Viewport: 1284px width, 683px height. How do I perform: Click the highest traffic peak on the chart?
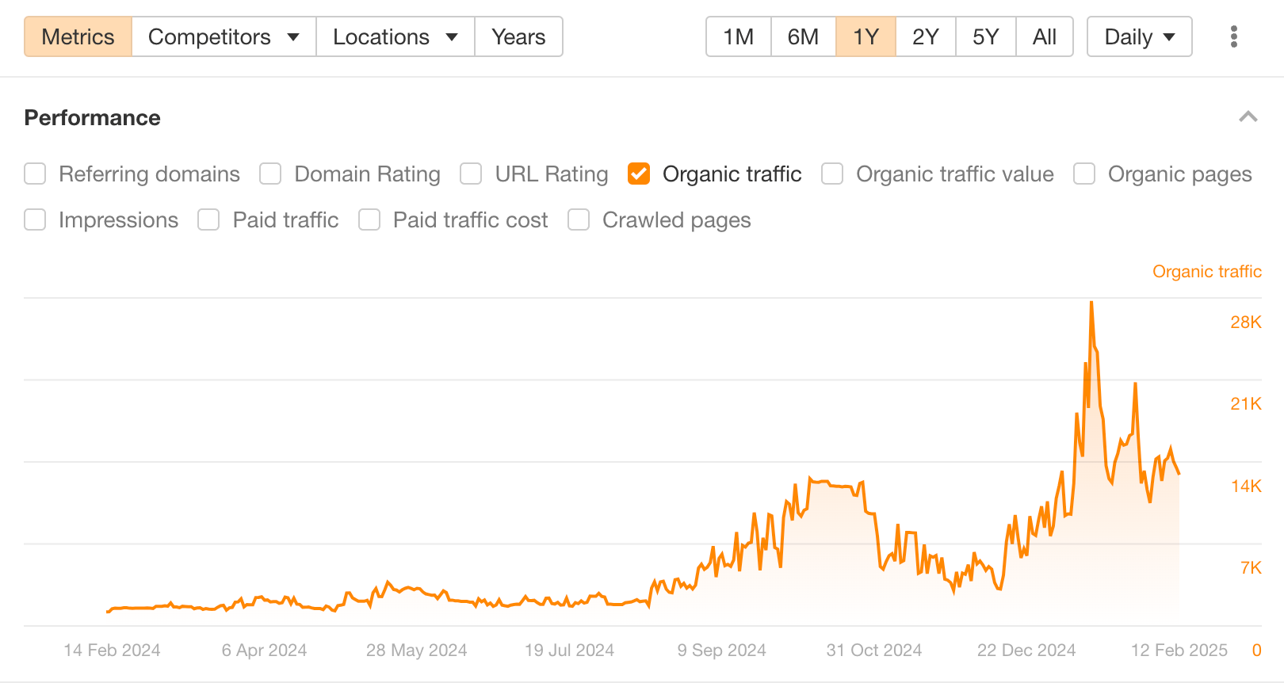1091,303
